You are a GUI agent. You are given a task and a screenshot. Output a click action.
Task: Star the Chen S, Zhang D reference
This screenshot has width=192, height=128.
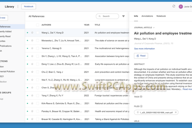[x=32, y=87]
